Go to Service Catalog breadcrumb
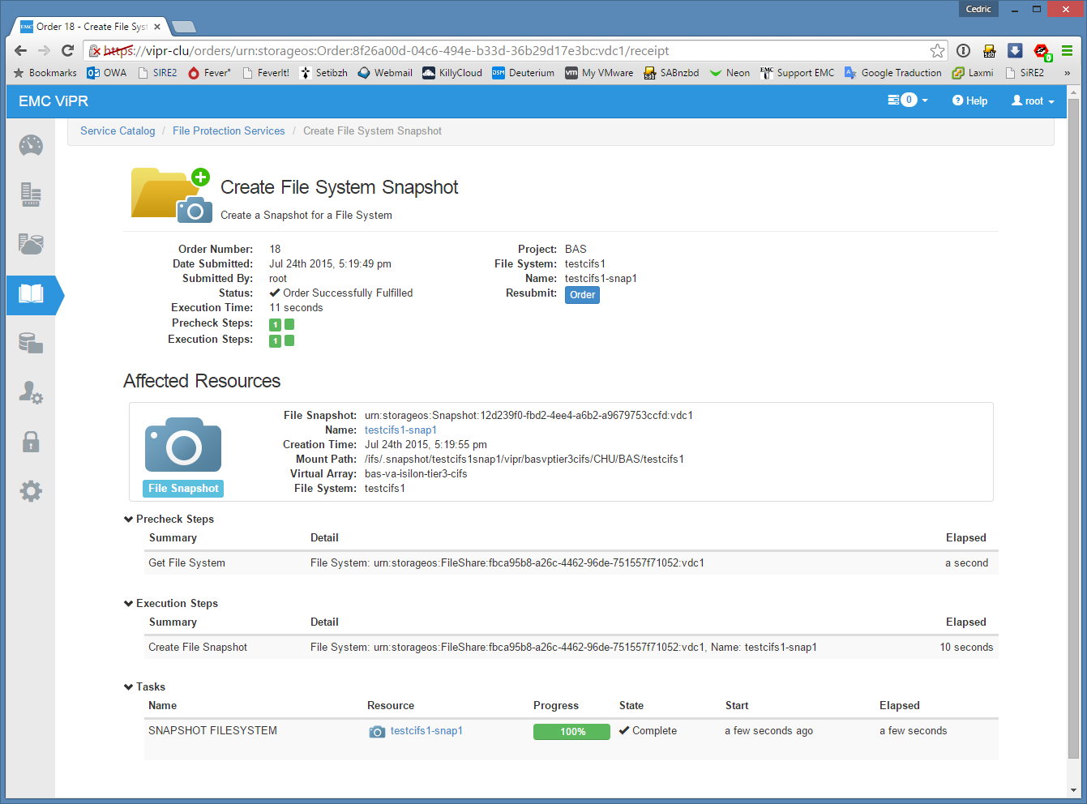The height and width of the screenshot is (804, 1087). pyautogui.click(x=118, y=131)
